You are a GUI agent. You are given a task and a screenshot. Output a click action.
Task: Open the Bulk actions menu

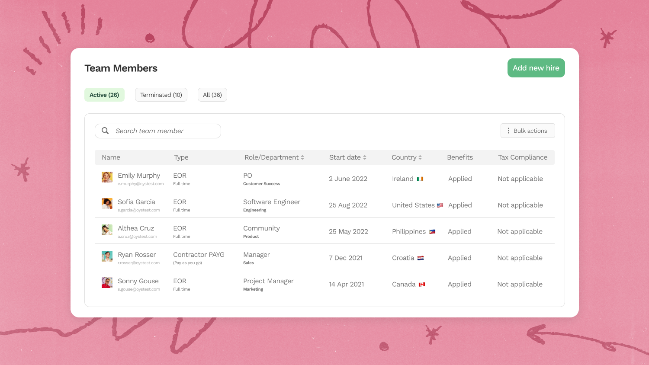tap(528, 130)
